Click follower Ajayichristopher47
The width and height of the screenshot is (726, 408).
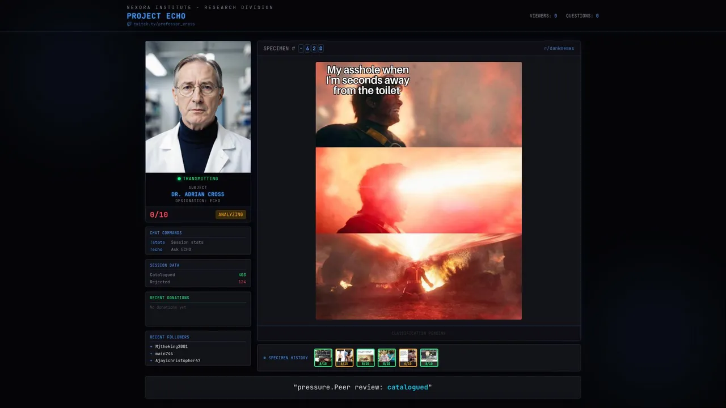[x=178, y=360]
